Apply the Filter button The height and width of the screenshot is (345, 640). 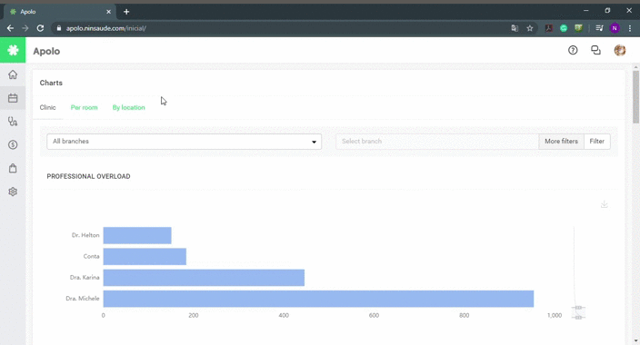tap(596, 142)
